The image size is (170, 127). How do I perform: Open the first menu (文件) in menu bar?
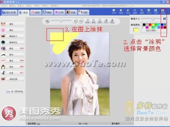(4, 6)
